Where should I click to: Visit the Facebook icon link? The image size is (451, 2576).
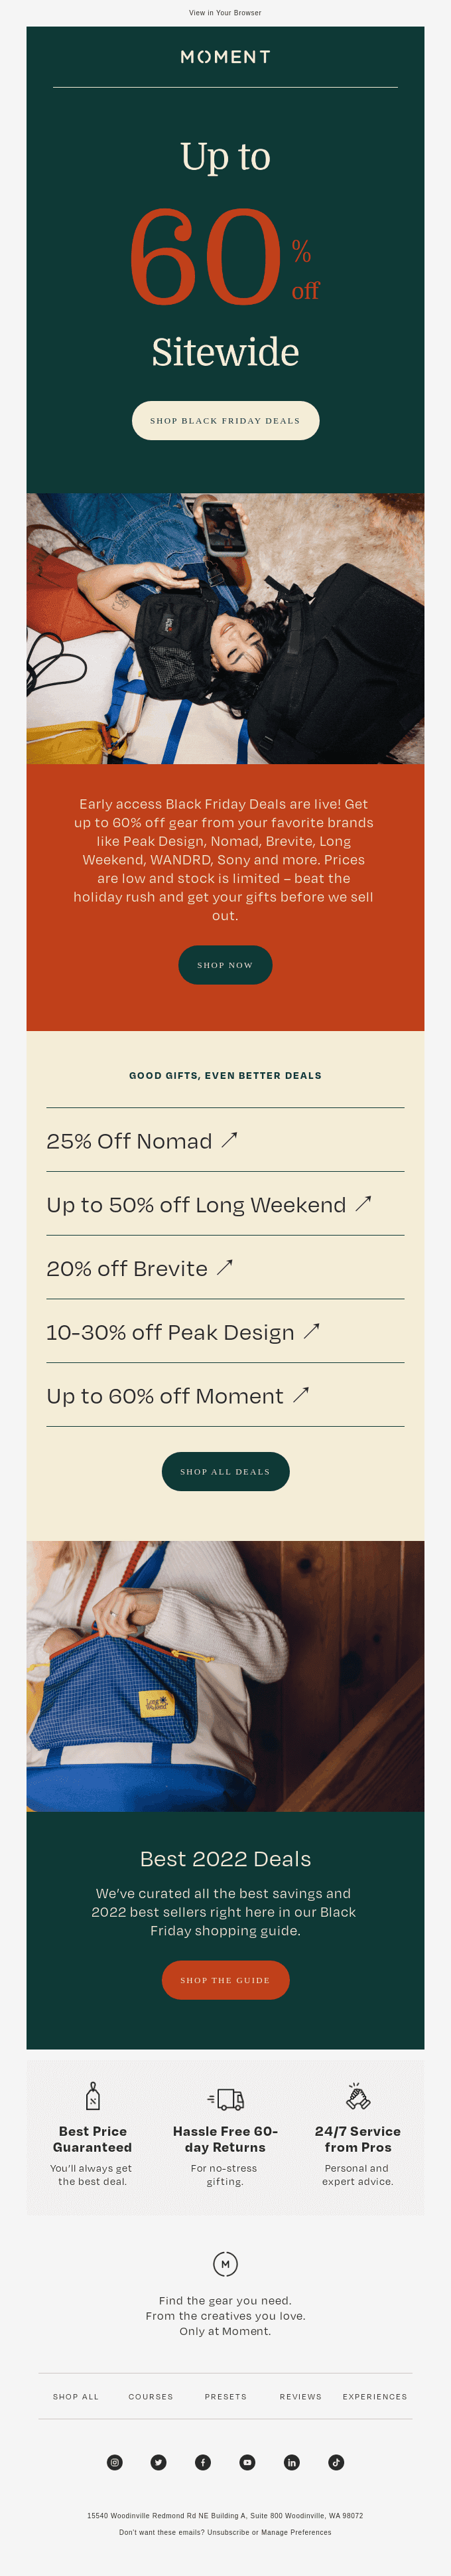[203, 2462]
